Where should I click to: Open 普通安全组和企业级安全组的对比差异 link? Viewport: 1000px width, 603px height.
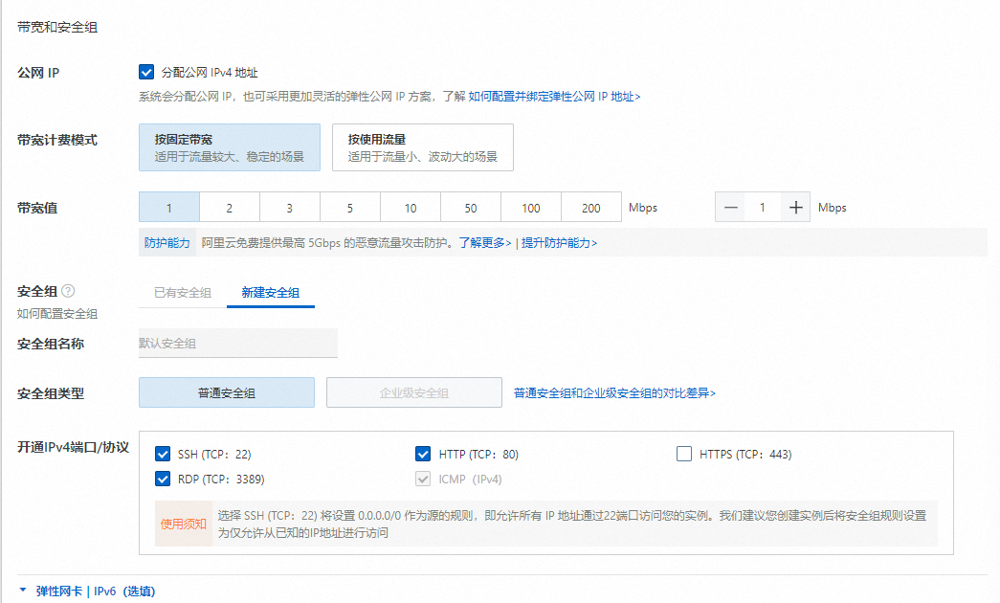click(x=614, y=392)
